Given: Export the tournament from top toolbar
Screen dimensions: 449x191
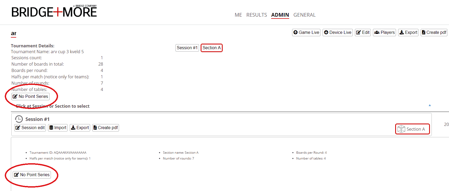Looking at the screenshot, I should tap(408, 33).
